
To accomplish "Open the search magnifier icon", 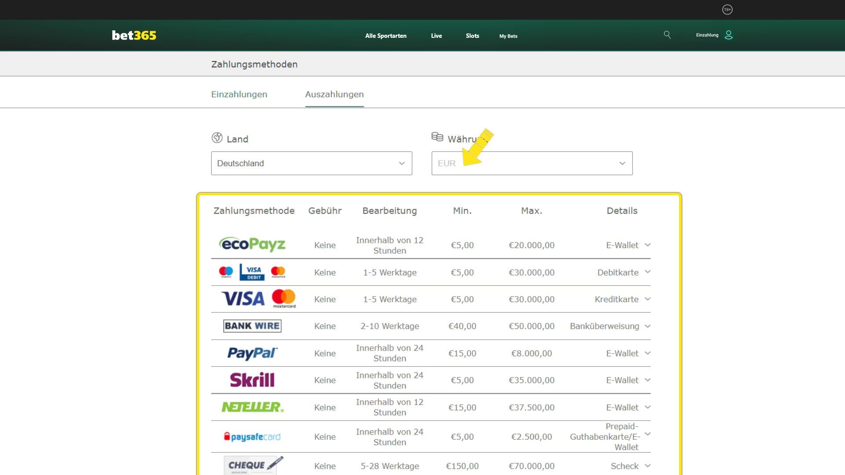I will coord(667,35).
